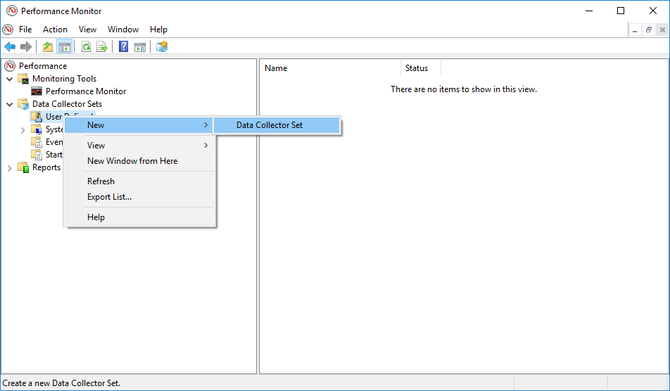This screenshot has width=670, height=391.
Task: Restore the inner MDI child window
Action: click(x=649, y=30)
